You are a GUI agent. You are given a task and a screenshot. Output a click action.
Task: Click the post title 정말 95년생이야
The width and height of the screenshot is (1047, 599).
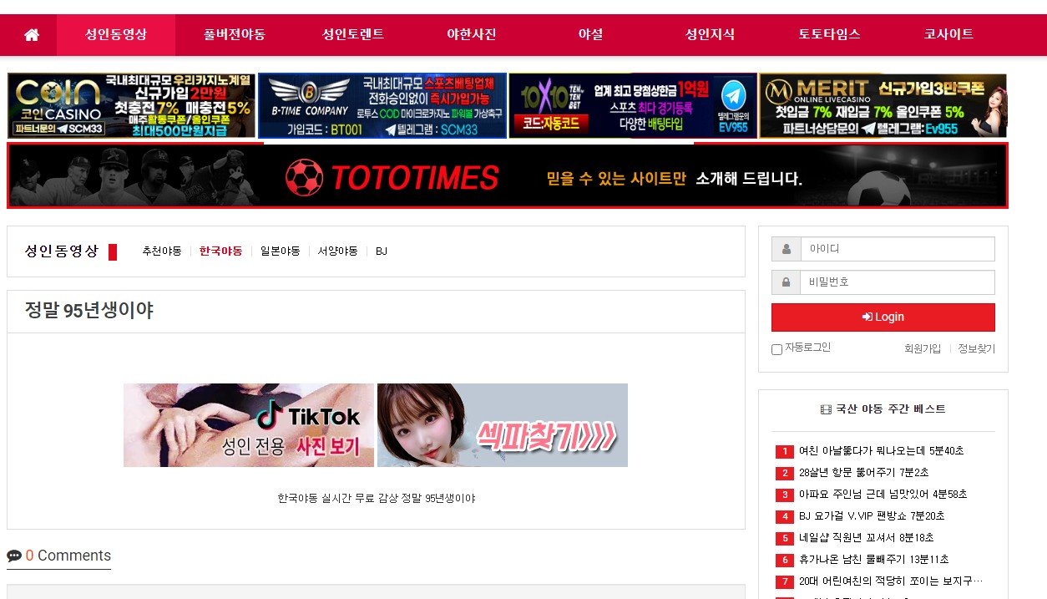[x=89, y=312]
